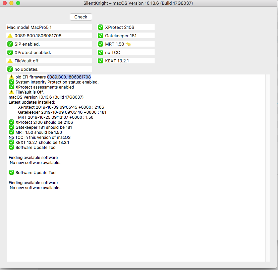Click the Gatekeeper 2019-10-09 09:05:46 log entry
The height and width of the screenshot is (270, 278).
62,112
